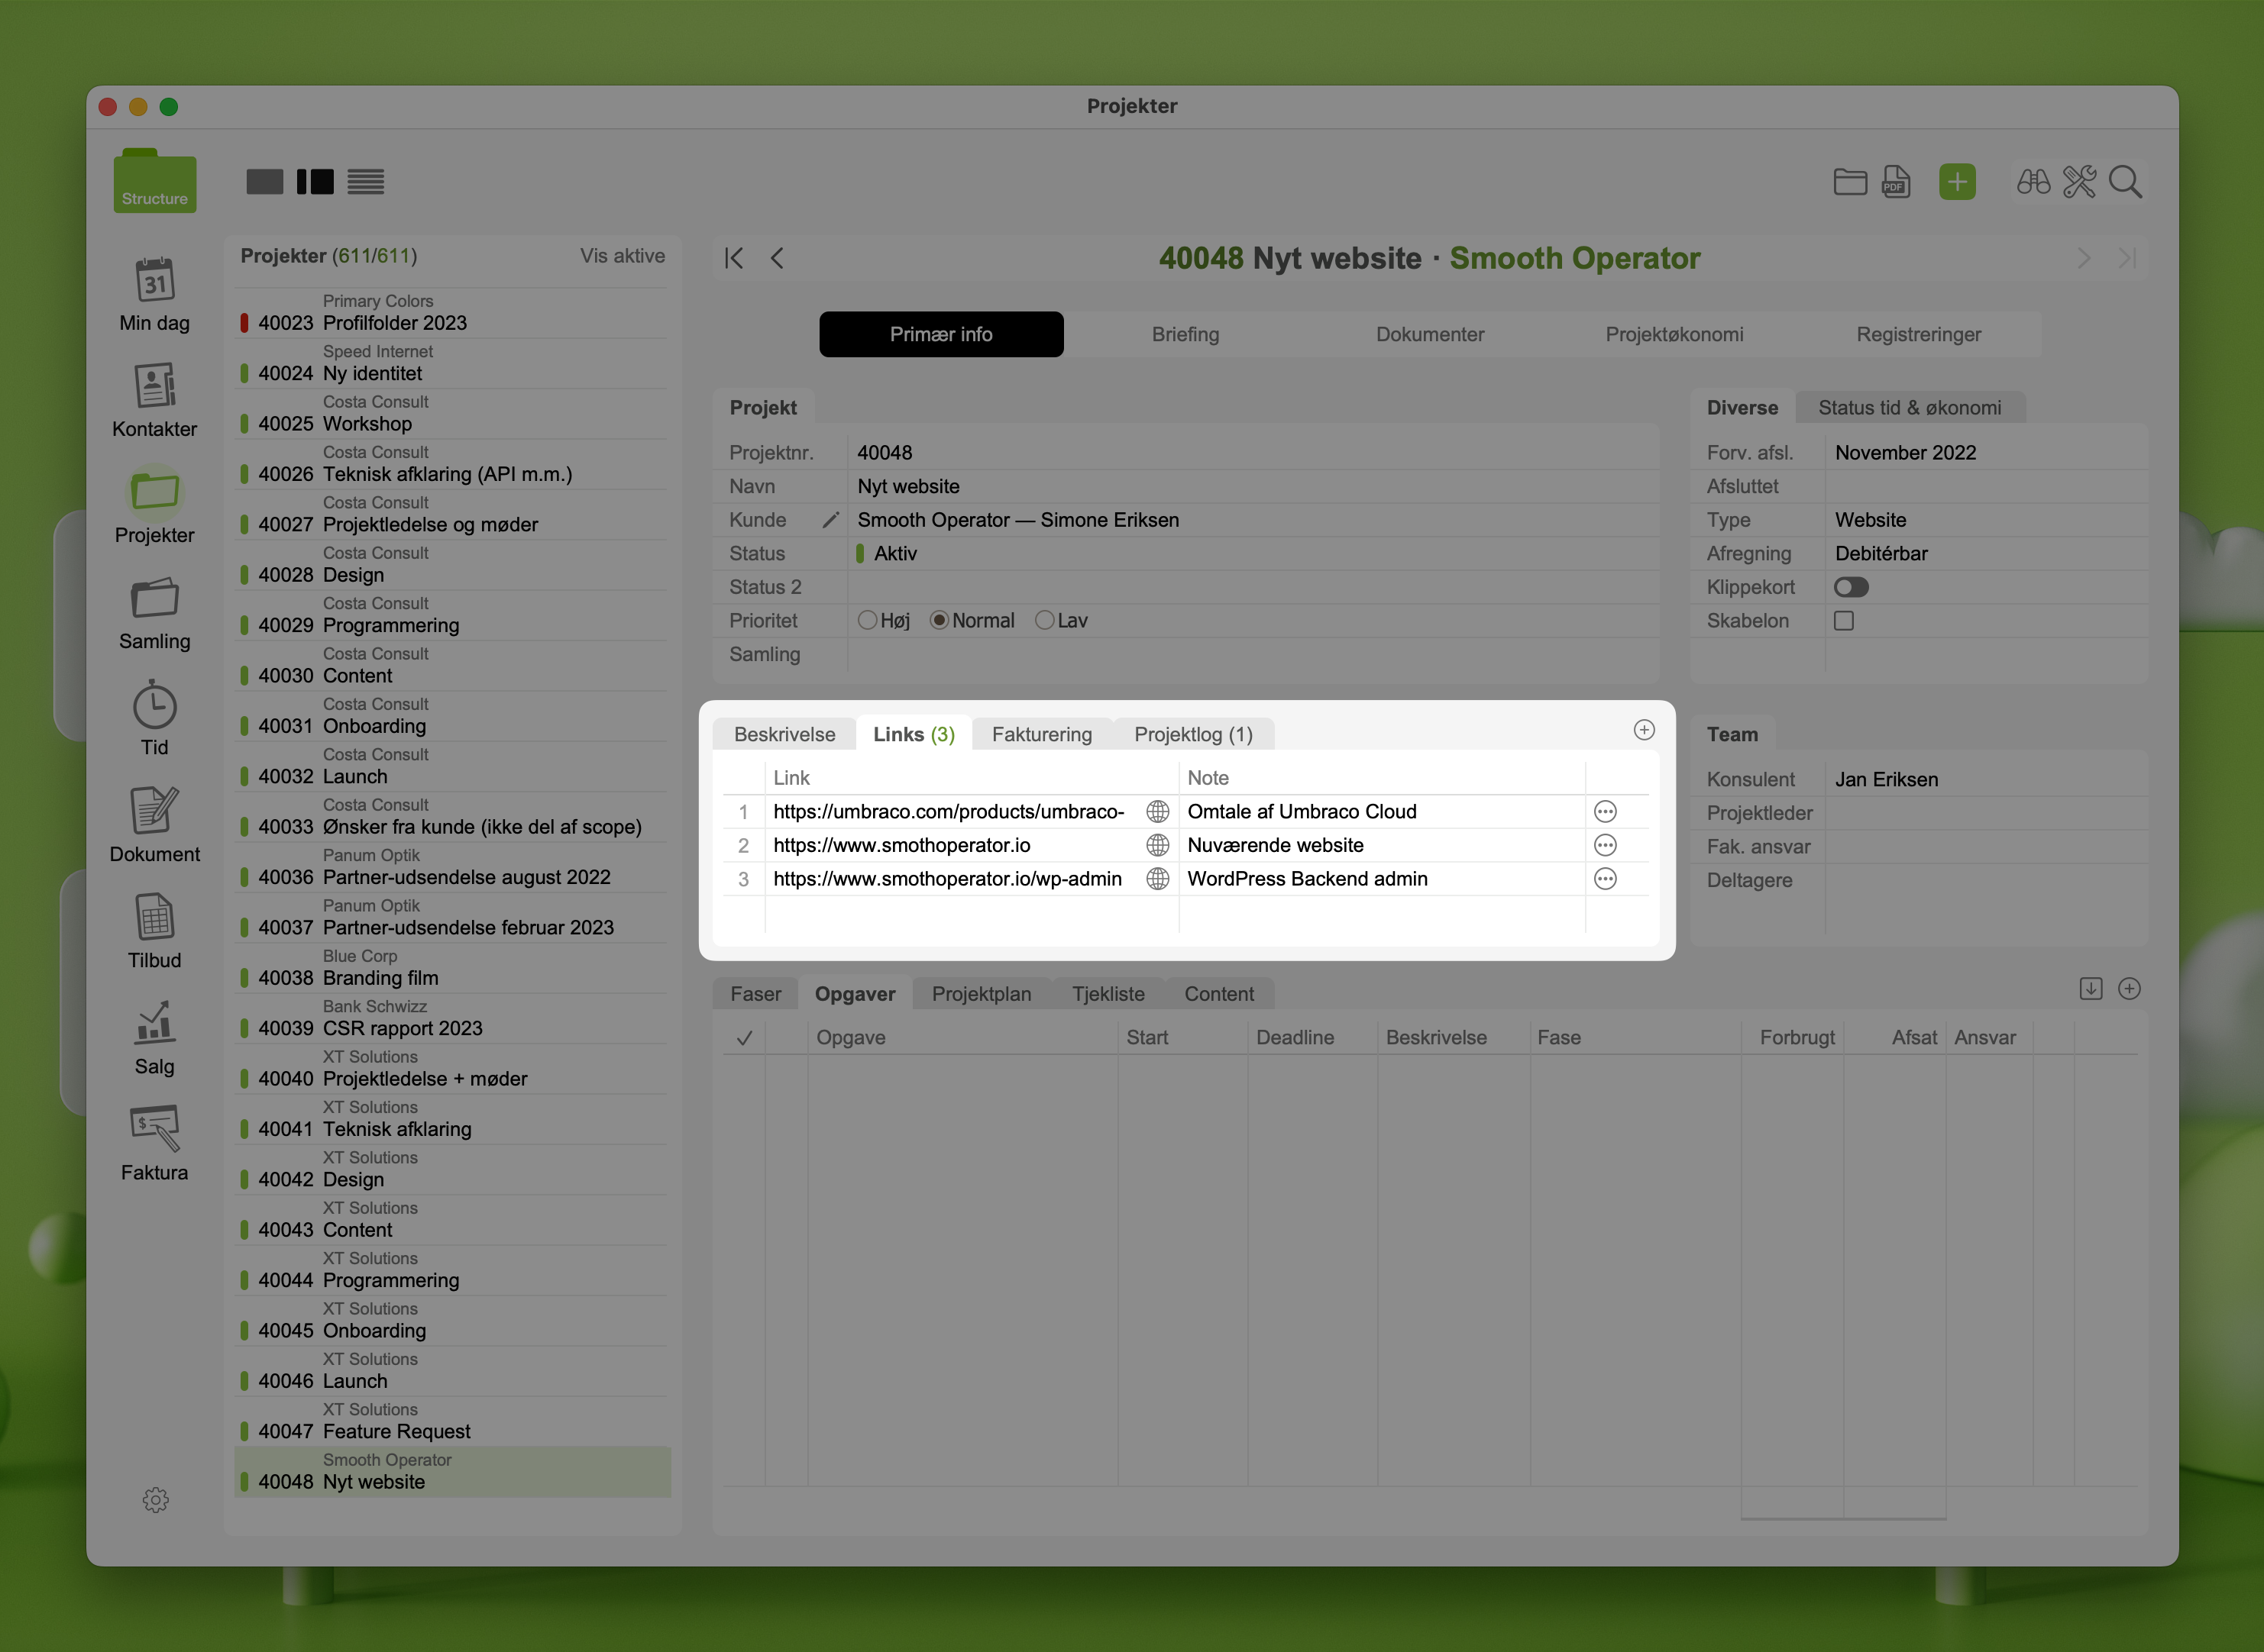Screen dimensions: 2264x1652
Task: Check the Skabelon checkbox
Action: click(x=1844, y=621)
